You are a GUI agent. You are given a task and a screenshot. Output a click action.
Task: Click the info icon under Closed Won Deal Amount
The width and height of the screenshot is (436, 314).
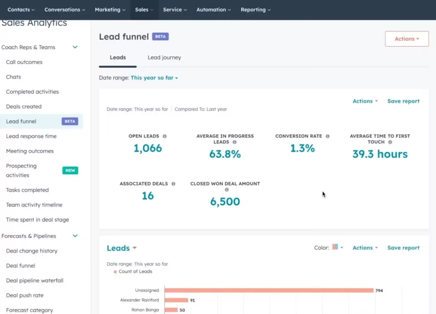[x=227, y=189]
